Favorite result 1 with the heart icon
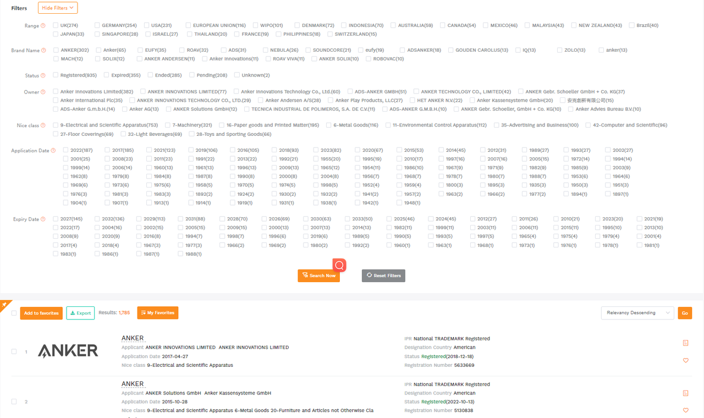The width and height of the screenshot is (704, 418). pos(685,361)
